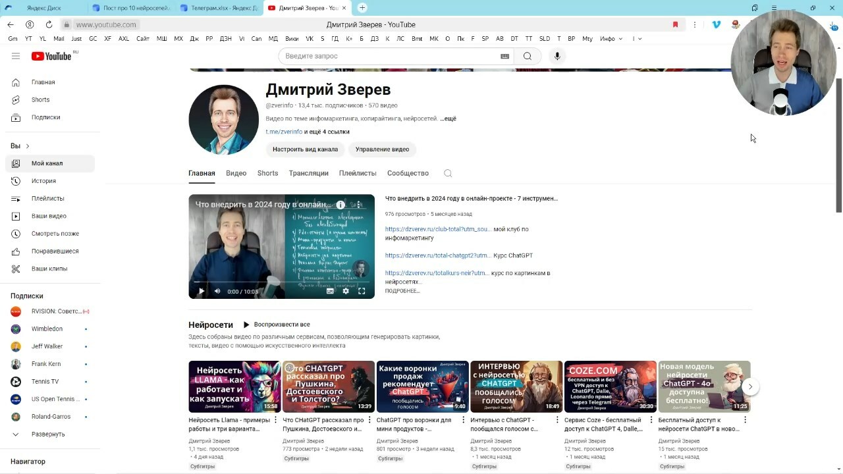
Task: Focus the YouTube search input field
Action: pyautogui.click(x=389, y=56)
